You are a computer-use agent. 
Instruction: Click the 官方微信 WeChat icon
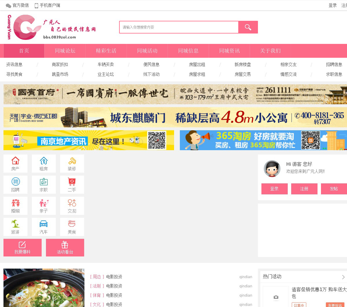tap(8, 5)
